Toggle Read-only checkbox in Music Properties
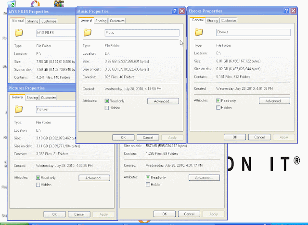Viewport: 308px width, 225px height. [x=107, y=101]
